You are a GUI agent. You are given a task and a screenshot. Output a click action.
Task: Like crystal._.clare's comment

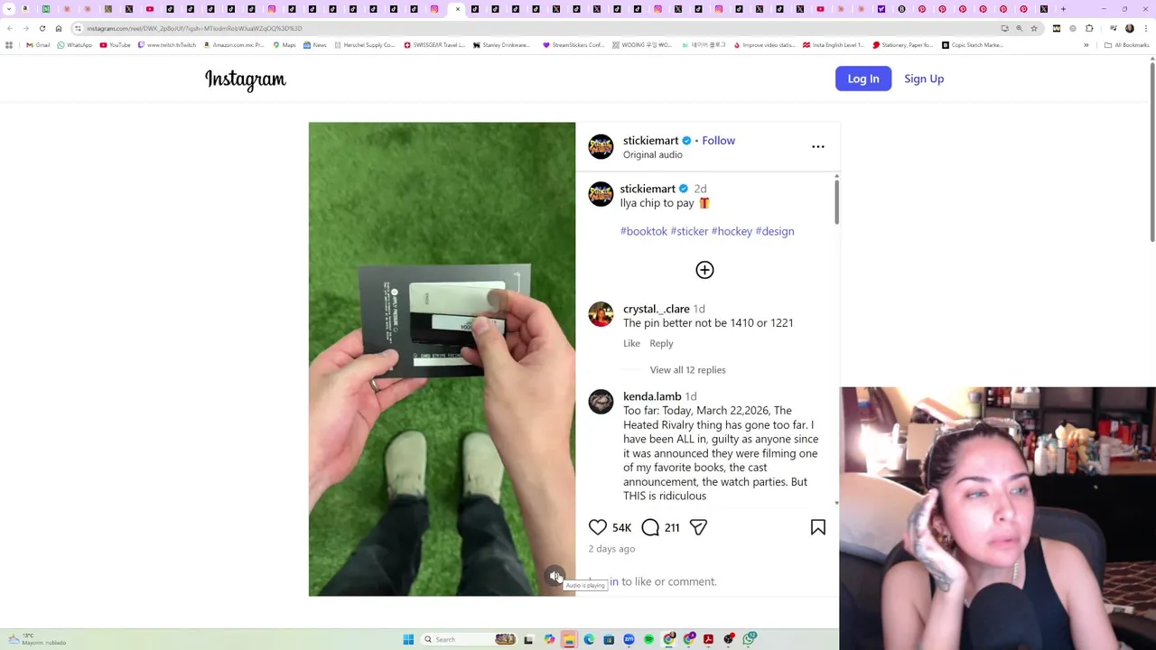[631, 343]
